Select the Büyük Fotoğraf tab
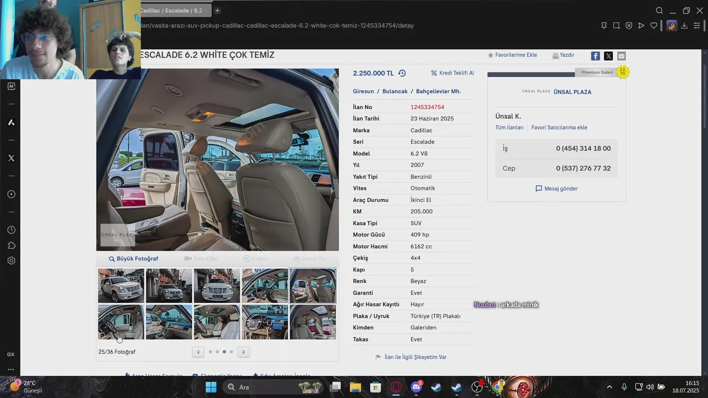Image resolution: width=708 pixels, height=398 pixels. tap(133, 259)
